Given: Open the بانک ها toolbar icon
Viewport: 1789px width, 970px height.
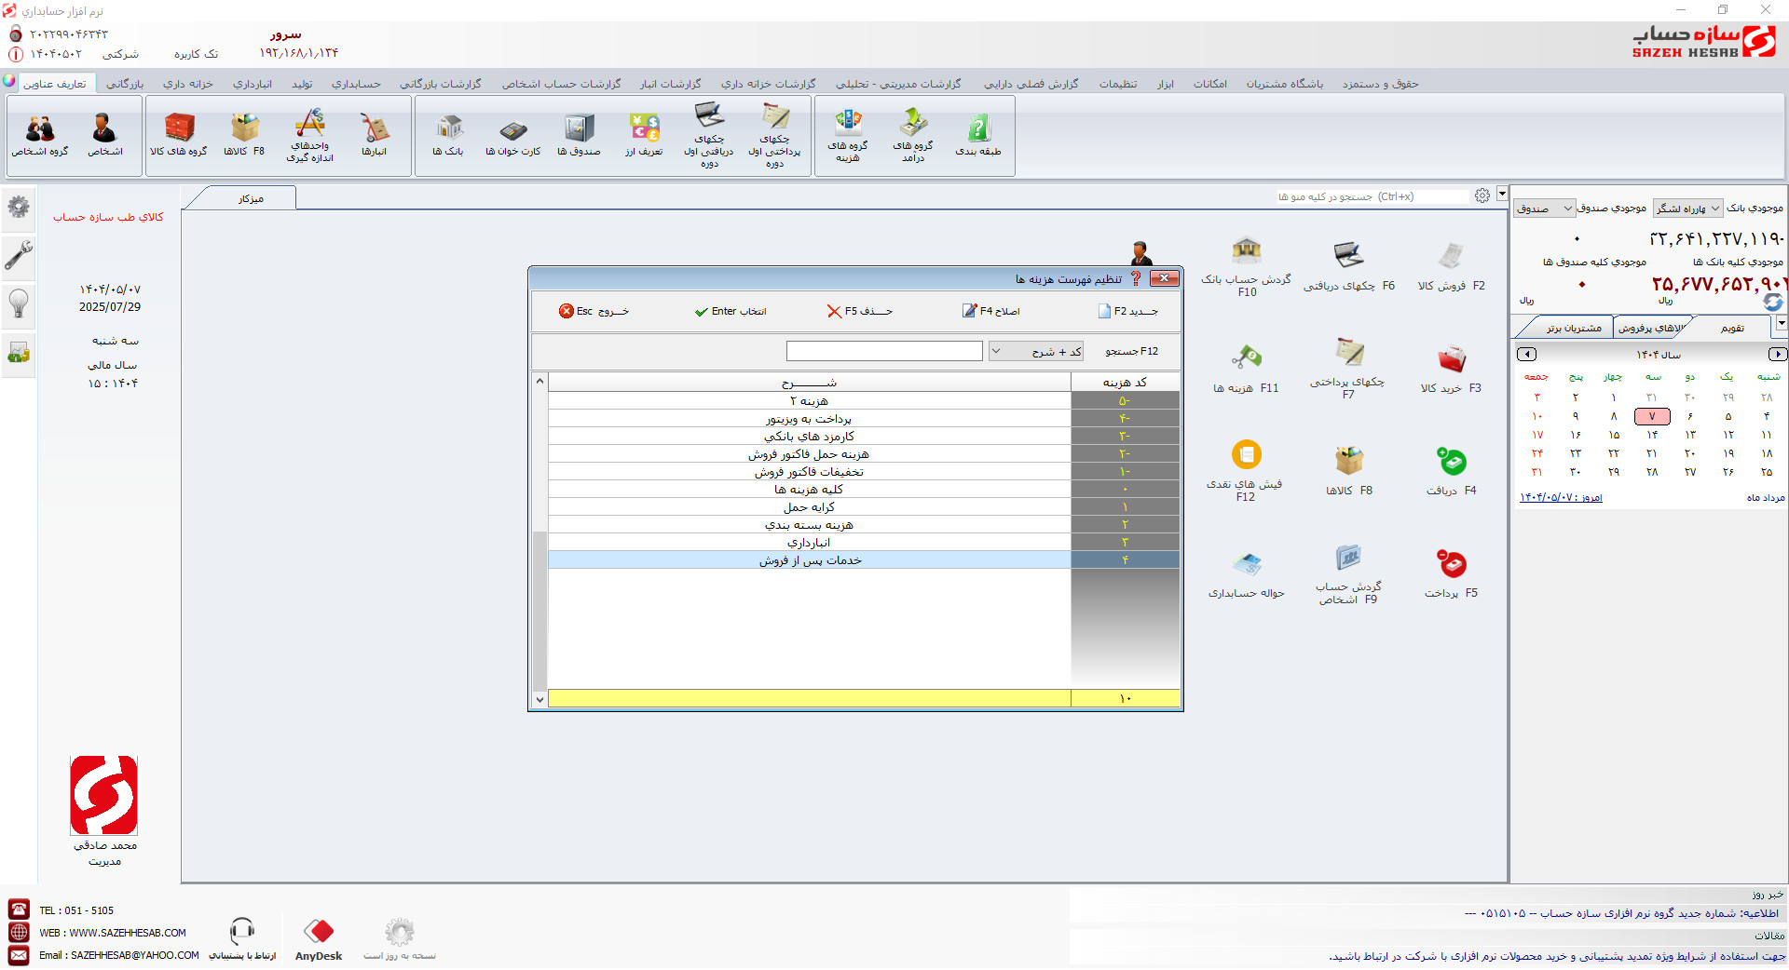Looking at the screenshot, I should 448,135.
